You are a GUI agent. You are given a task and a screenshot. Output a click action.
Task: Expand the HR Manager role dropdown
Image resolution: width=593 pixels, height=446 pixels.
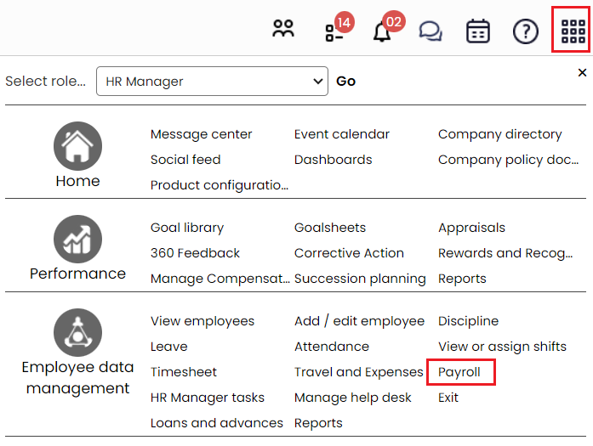(211, 82)
